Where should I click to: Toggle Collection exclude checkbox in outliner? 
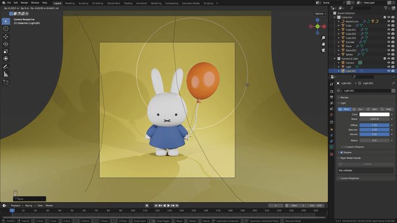point(385,17)
